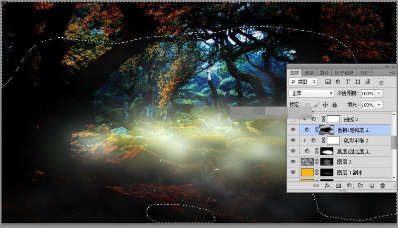
Task: Filter layers by text type (T icon)
Action: [347, 81]
